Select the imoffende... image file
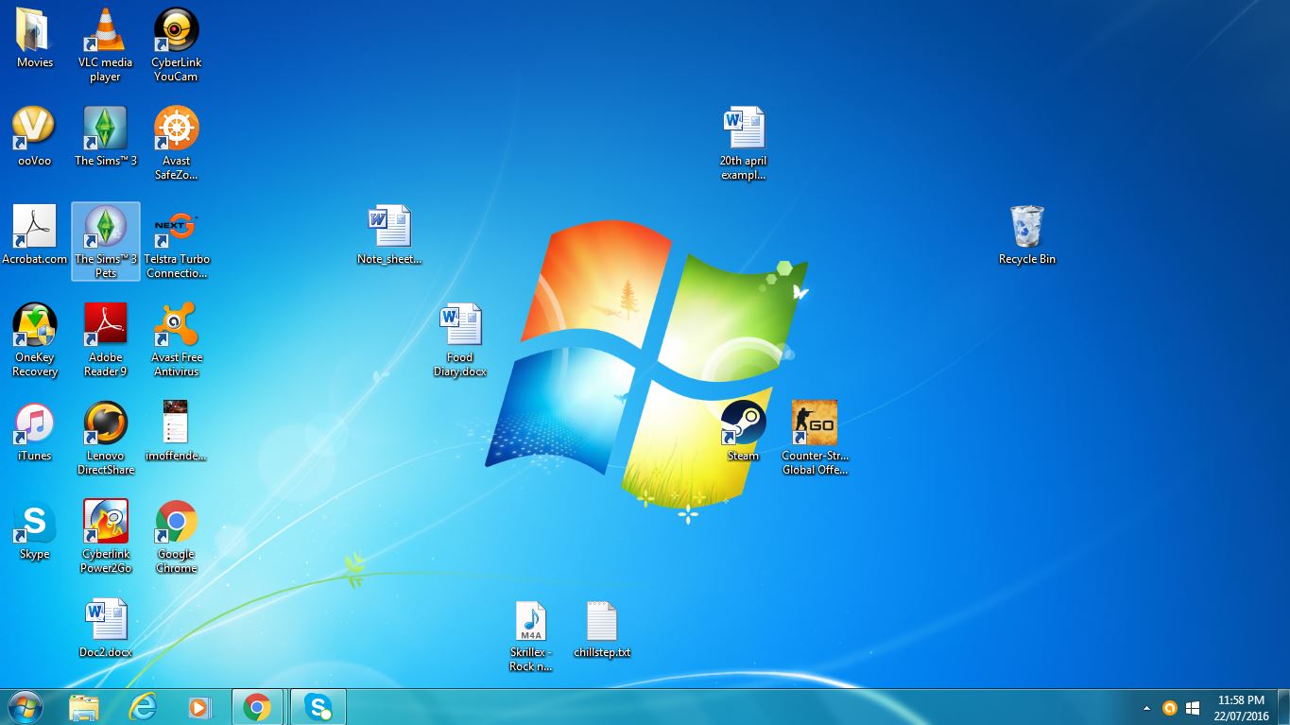The width and height of the screenshot is (1290, 725). click(177, 432)
